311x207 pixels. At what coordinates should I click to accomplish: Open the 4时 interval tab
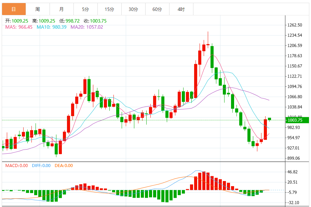point(181,9)
